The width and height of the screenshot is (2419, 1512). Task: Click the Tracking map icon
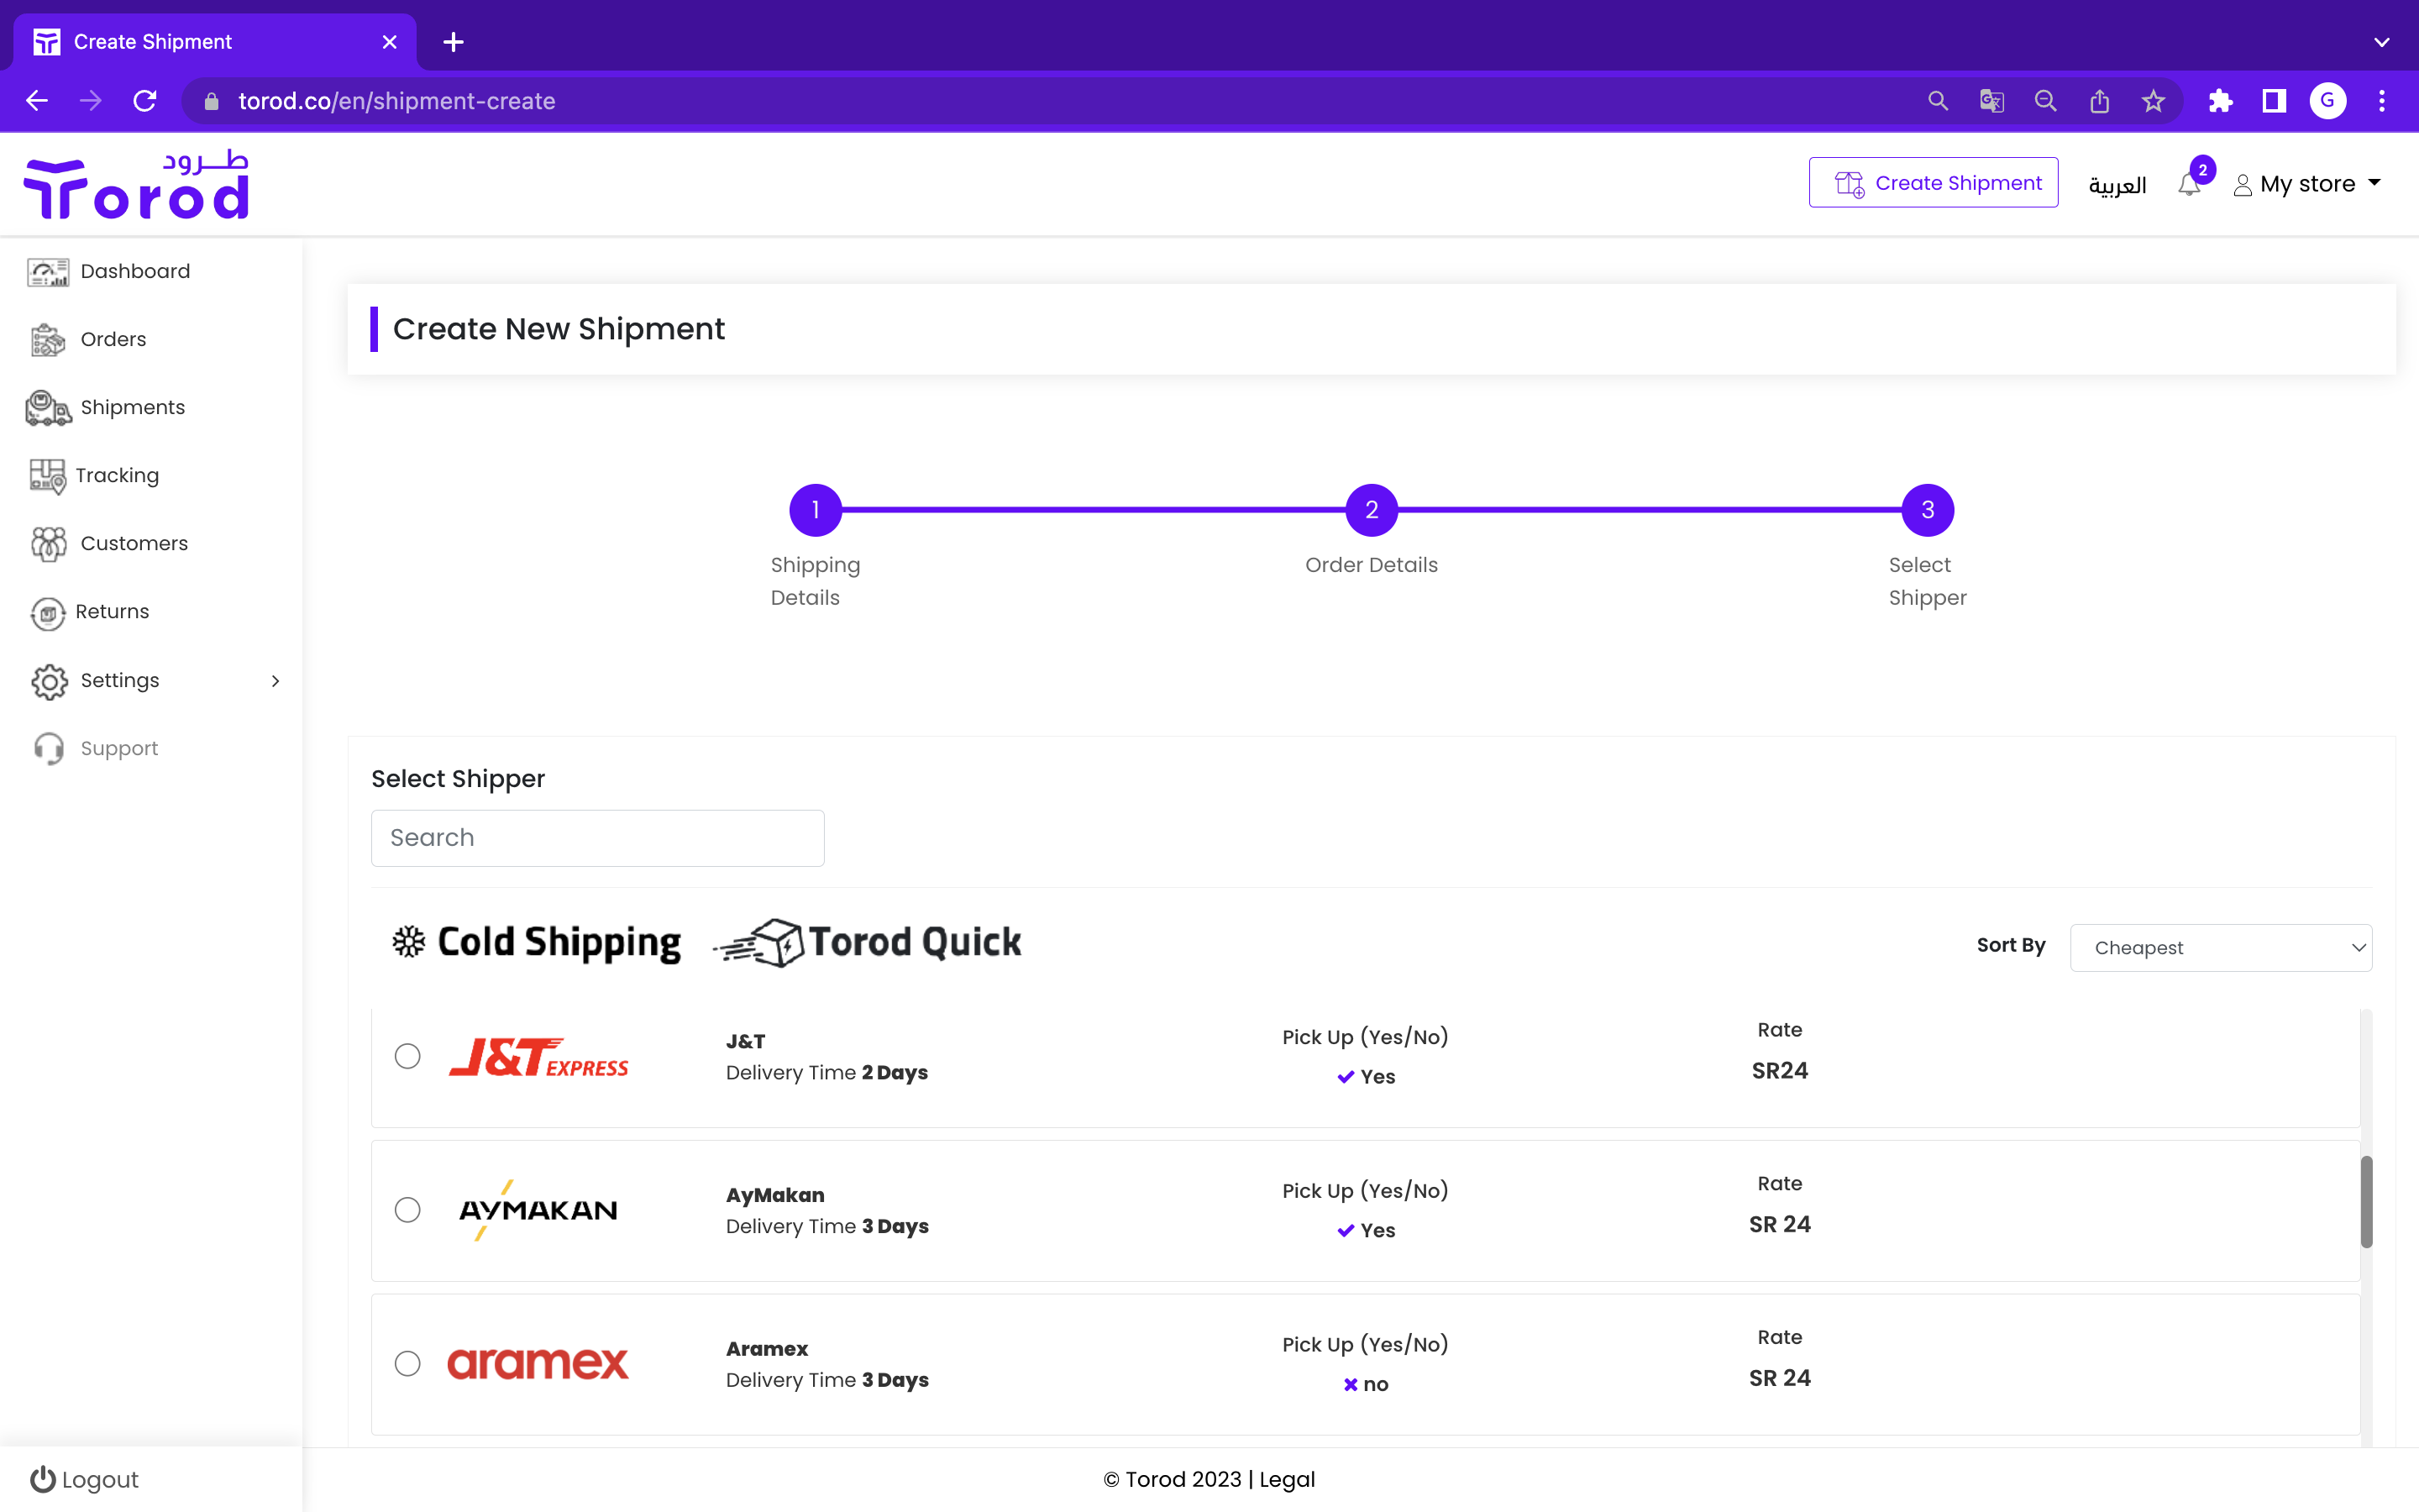pos(48,476)
